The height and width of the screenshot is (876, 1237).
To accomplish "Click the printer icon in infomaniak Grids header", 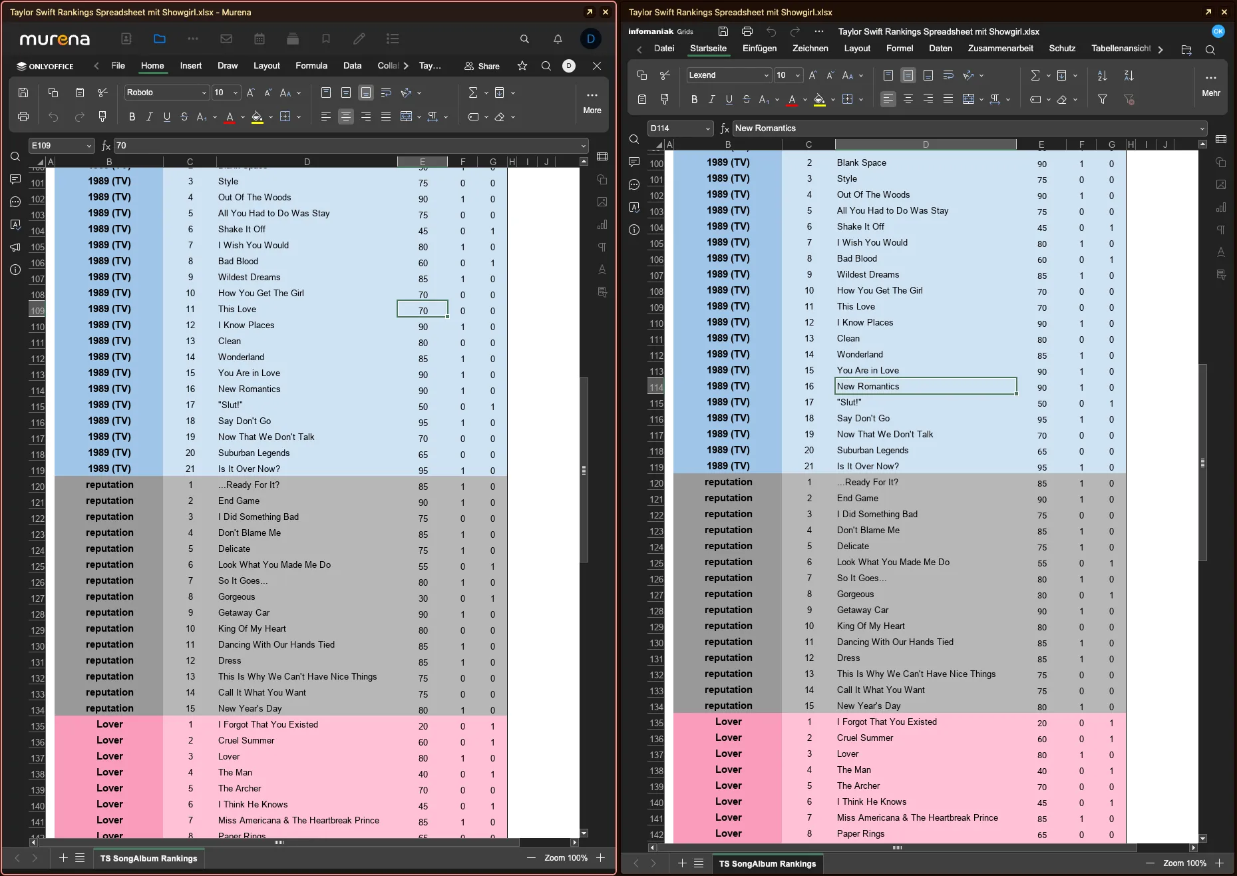I will click(x=747, y=31).
